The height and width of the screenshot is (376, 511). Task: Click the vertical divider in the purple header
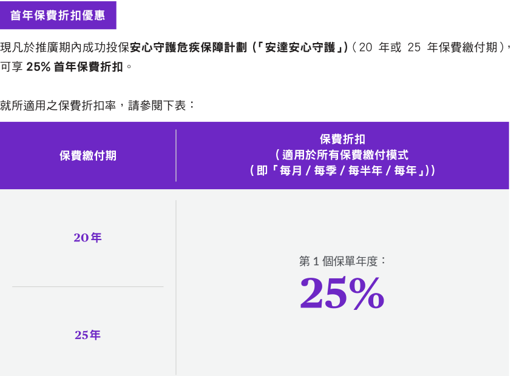(176, 155)
